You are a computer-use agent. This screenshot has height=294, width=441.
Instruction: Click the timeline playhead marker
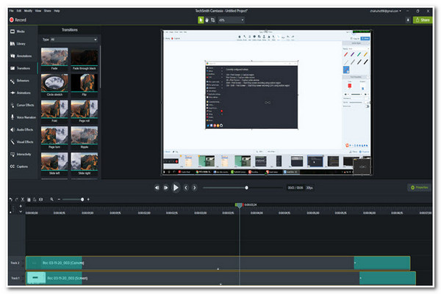(239, 205)
